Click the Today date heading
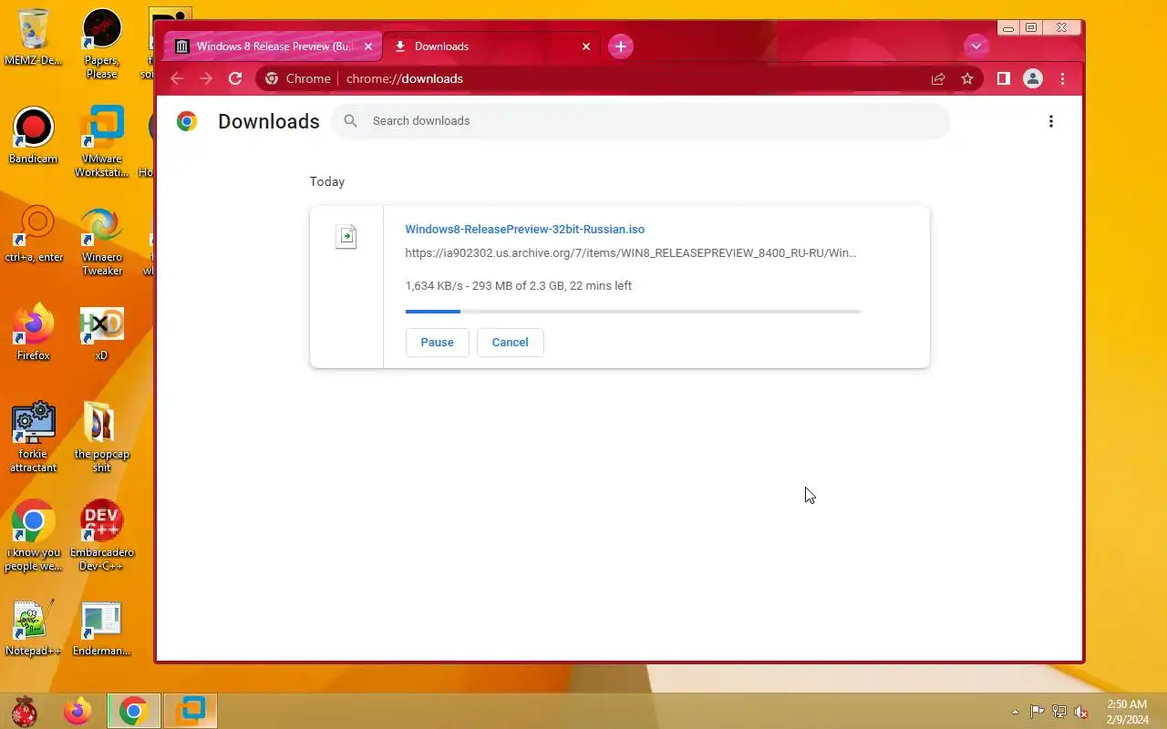 coord(327,181)
